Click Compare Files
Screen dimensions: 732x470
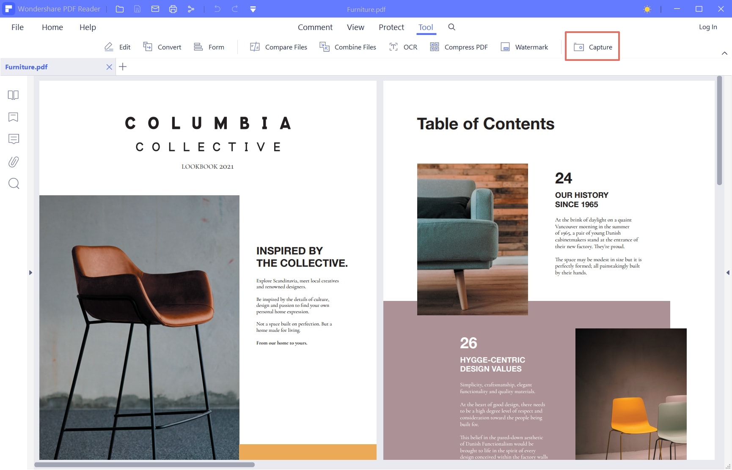pyautogui.click(x=278, y=47)
